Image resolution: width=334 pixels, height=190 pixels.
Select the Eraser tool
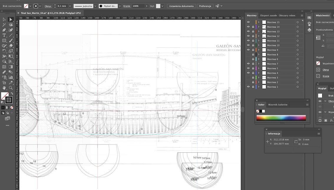coord(11,46)
